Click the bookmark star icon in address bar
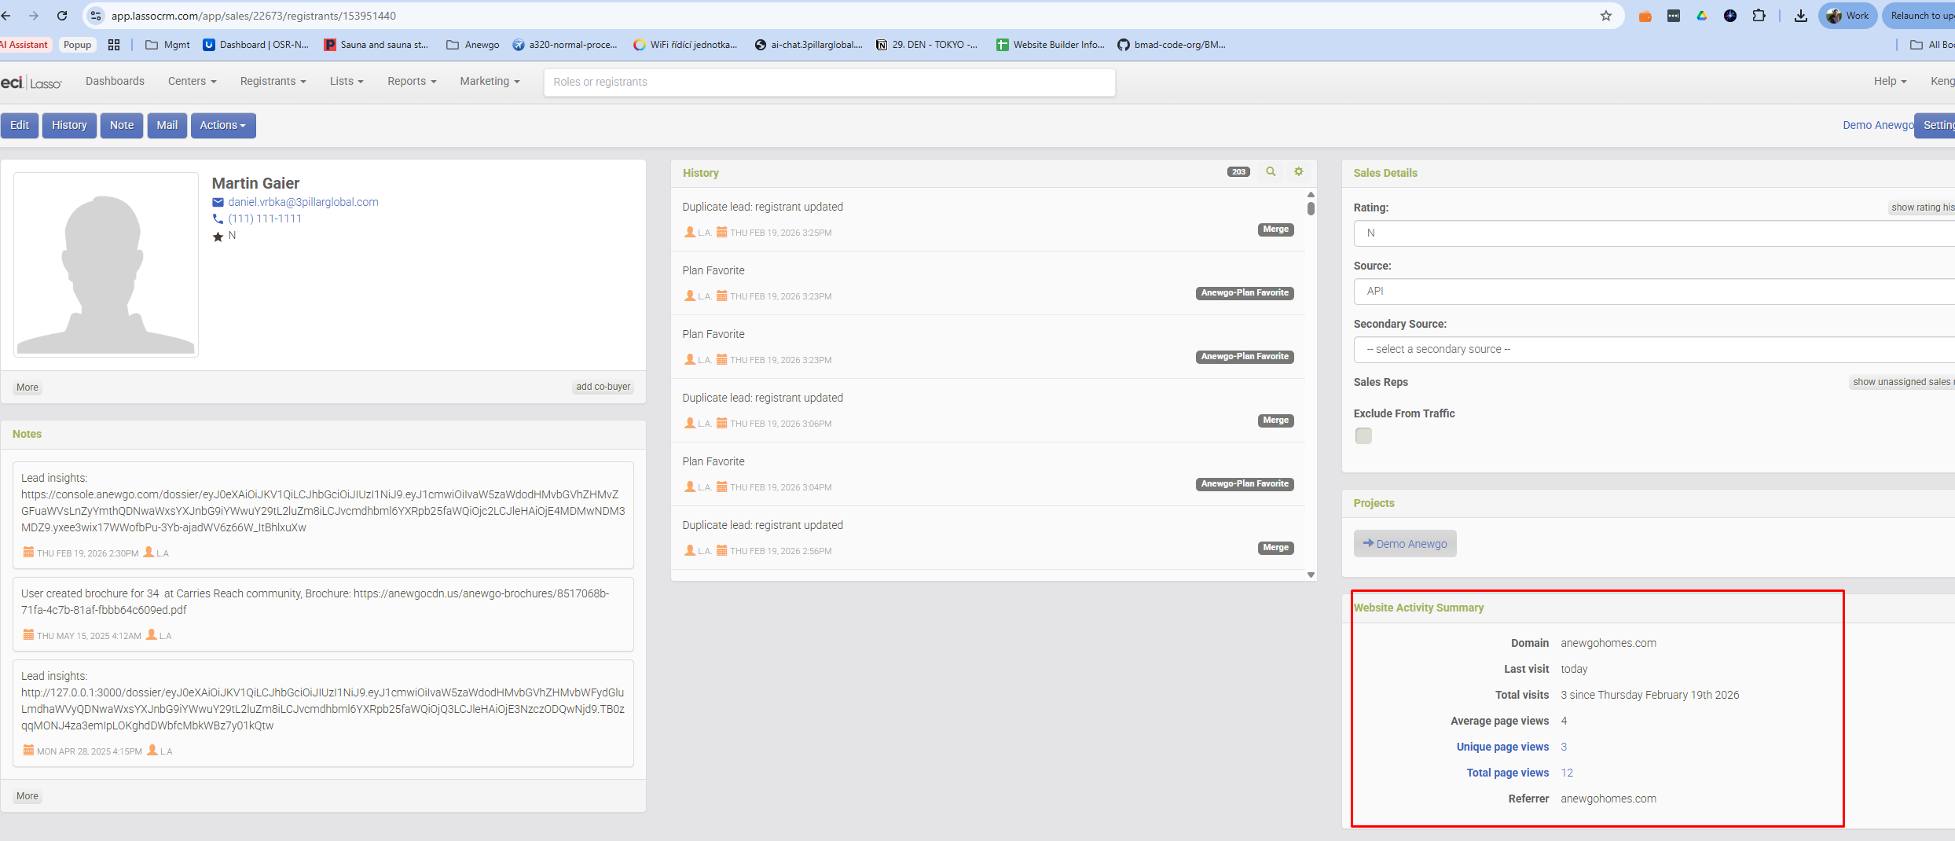Image resolution: width=1955 pixels, height=841 pixels. [1605, 16]
